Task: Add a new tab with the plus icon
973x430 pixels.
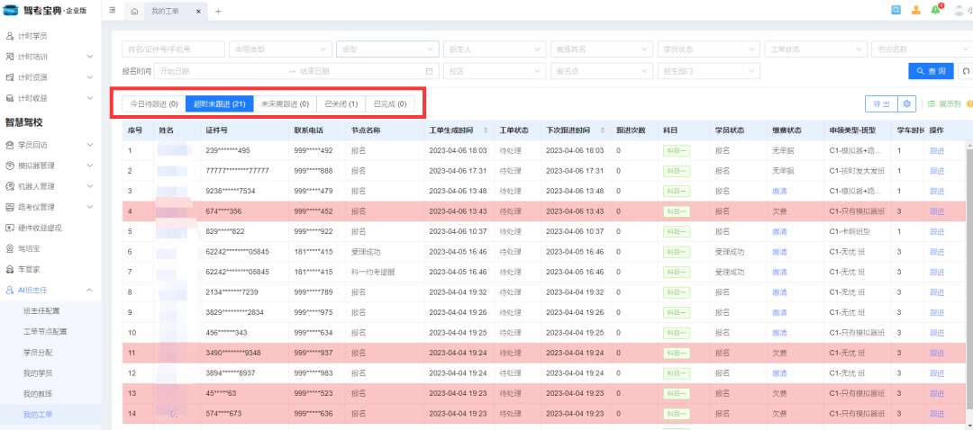Action: (x=218, y=11)
